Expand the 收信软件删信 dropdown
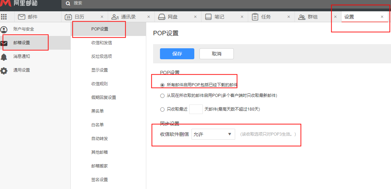The height and width of the screenshot is (189, 391). [x=213, y=135]
